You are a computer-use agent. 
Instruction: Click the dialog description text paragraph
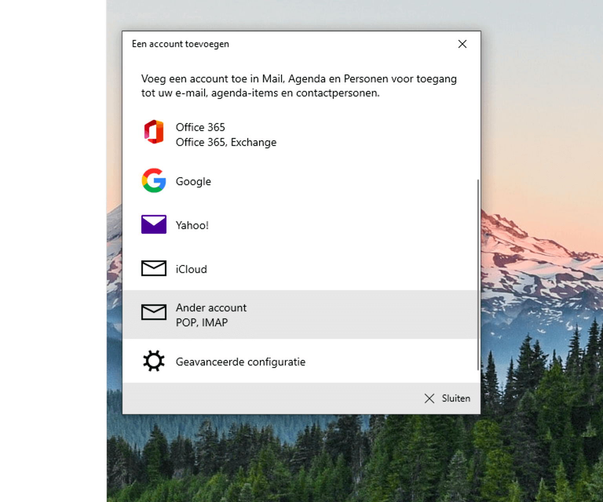click(298, 86)
